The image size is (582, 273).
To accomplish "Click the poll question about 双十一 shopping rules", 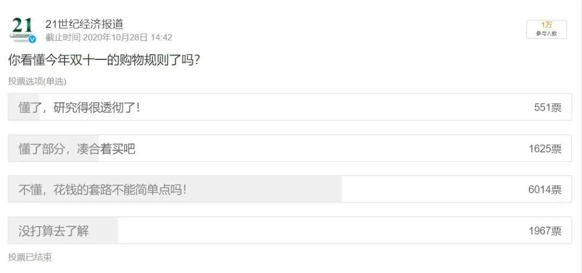I will (105, 60).
